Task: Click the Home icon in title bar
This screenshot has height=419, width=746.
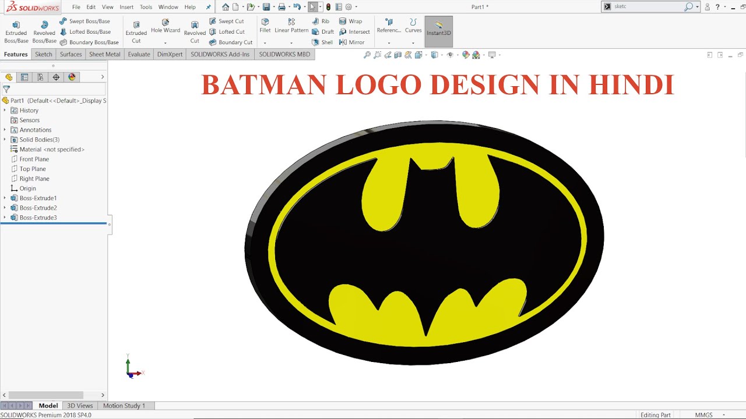Action: tap(226, 7)
